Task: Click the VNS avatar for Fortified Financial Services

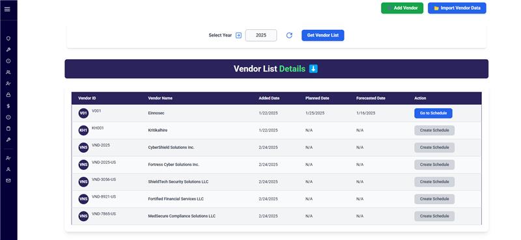Action: 83,199
